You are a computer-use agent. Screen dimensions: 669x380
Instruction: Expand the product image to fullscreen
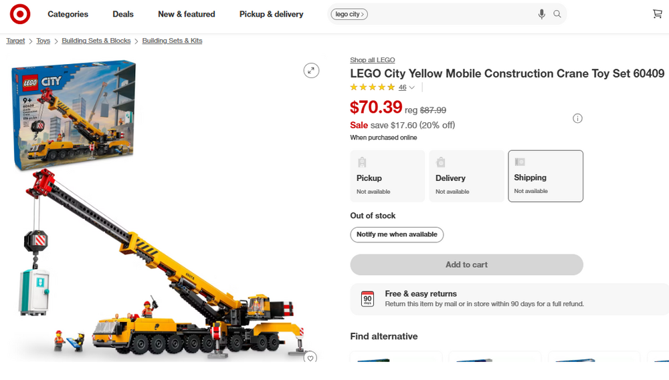coord(311,70)
